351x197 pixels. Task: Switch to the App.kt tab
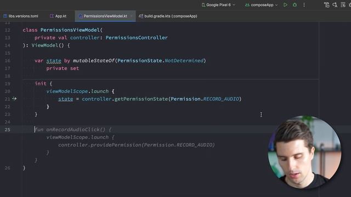coord(58,16)
